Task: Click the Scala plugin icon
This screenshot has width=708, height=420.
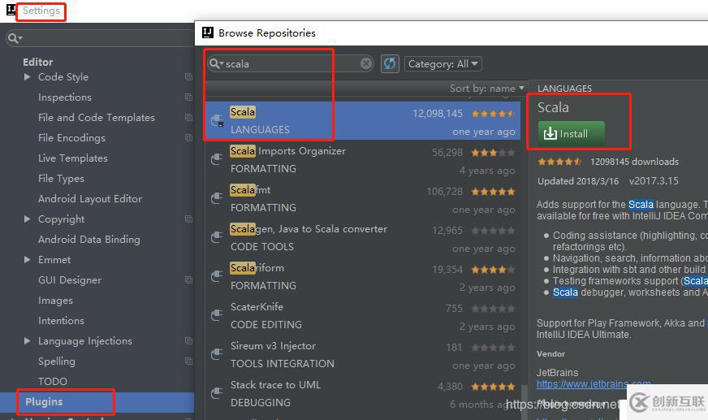Action: point(217,120)
